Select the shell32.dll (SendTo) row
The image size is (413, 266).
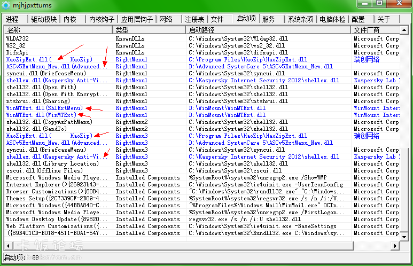202,129
